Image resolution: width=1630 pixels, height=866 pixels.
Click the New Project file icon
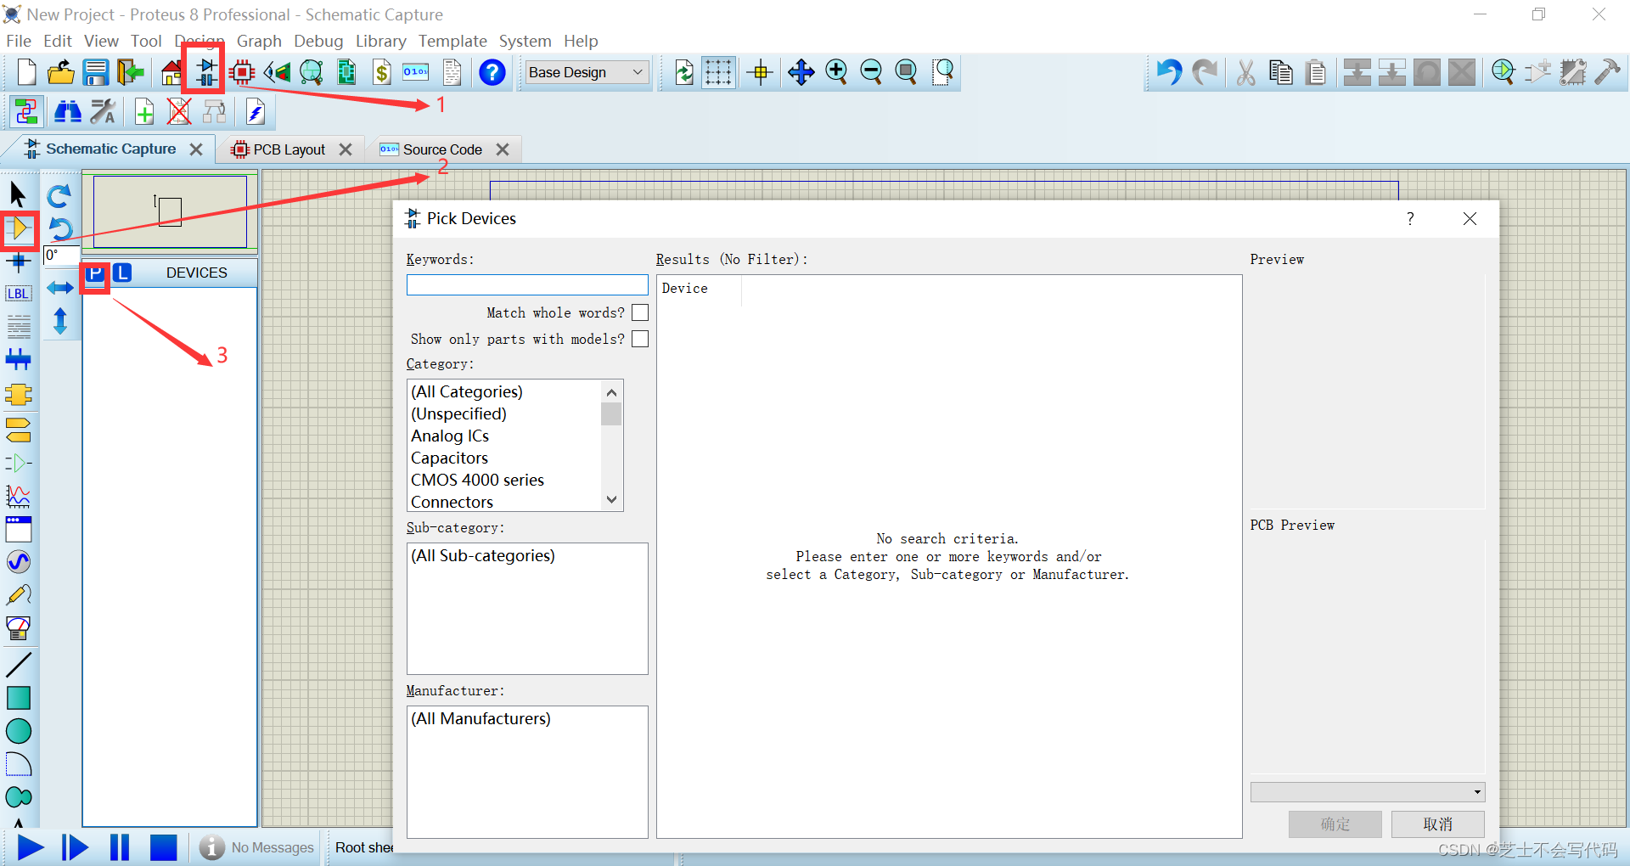coord(26,72)
